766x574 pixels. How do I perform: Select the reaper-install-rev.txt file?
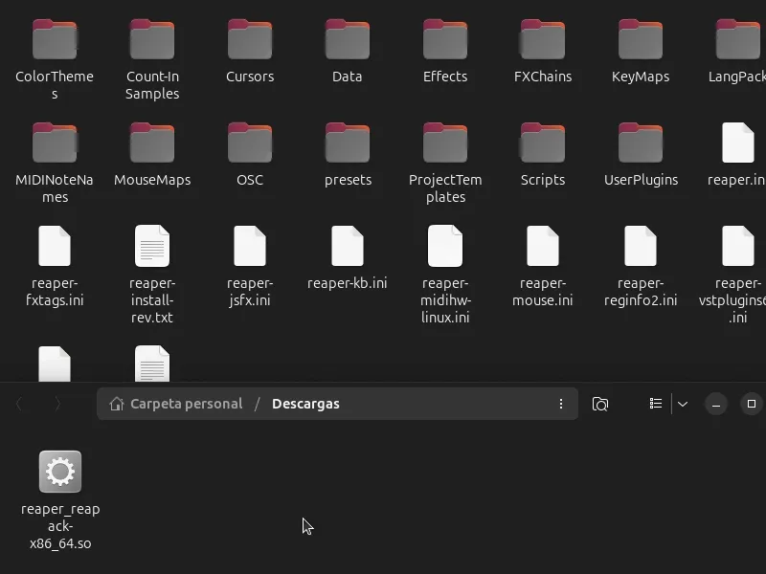click(152, 246)
